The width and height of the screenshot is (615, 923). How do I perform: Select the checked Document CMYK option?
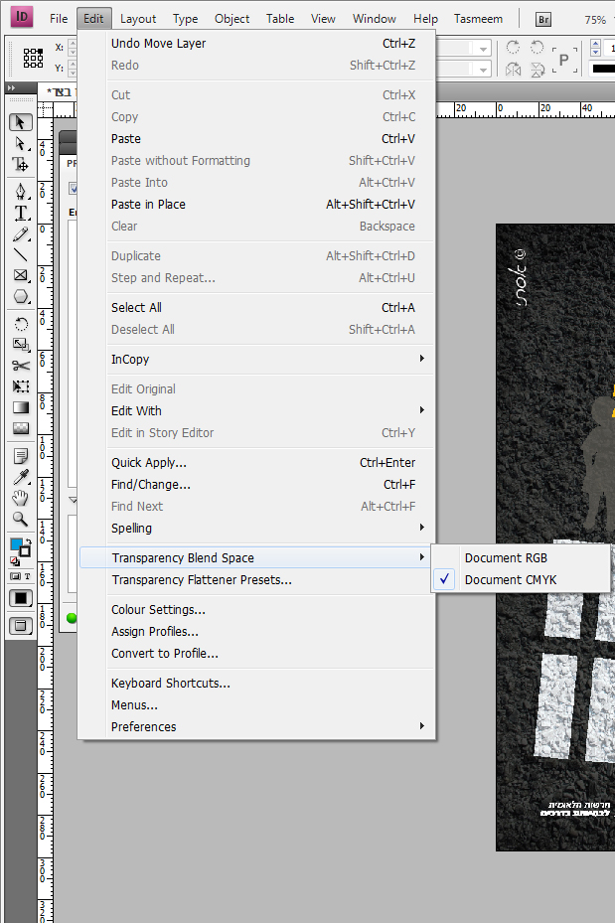(510, 580)
